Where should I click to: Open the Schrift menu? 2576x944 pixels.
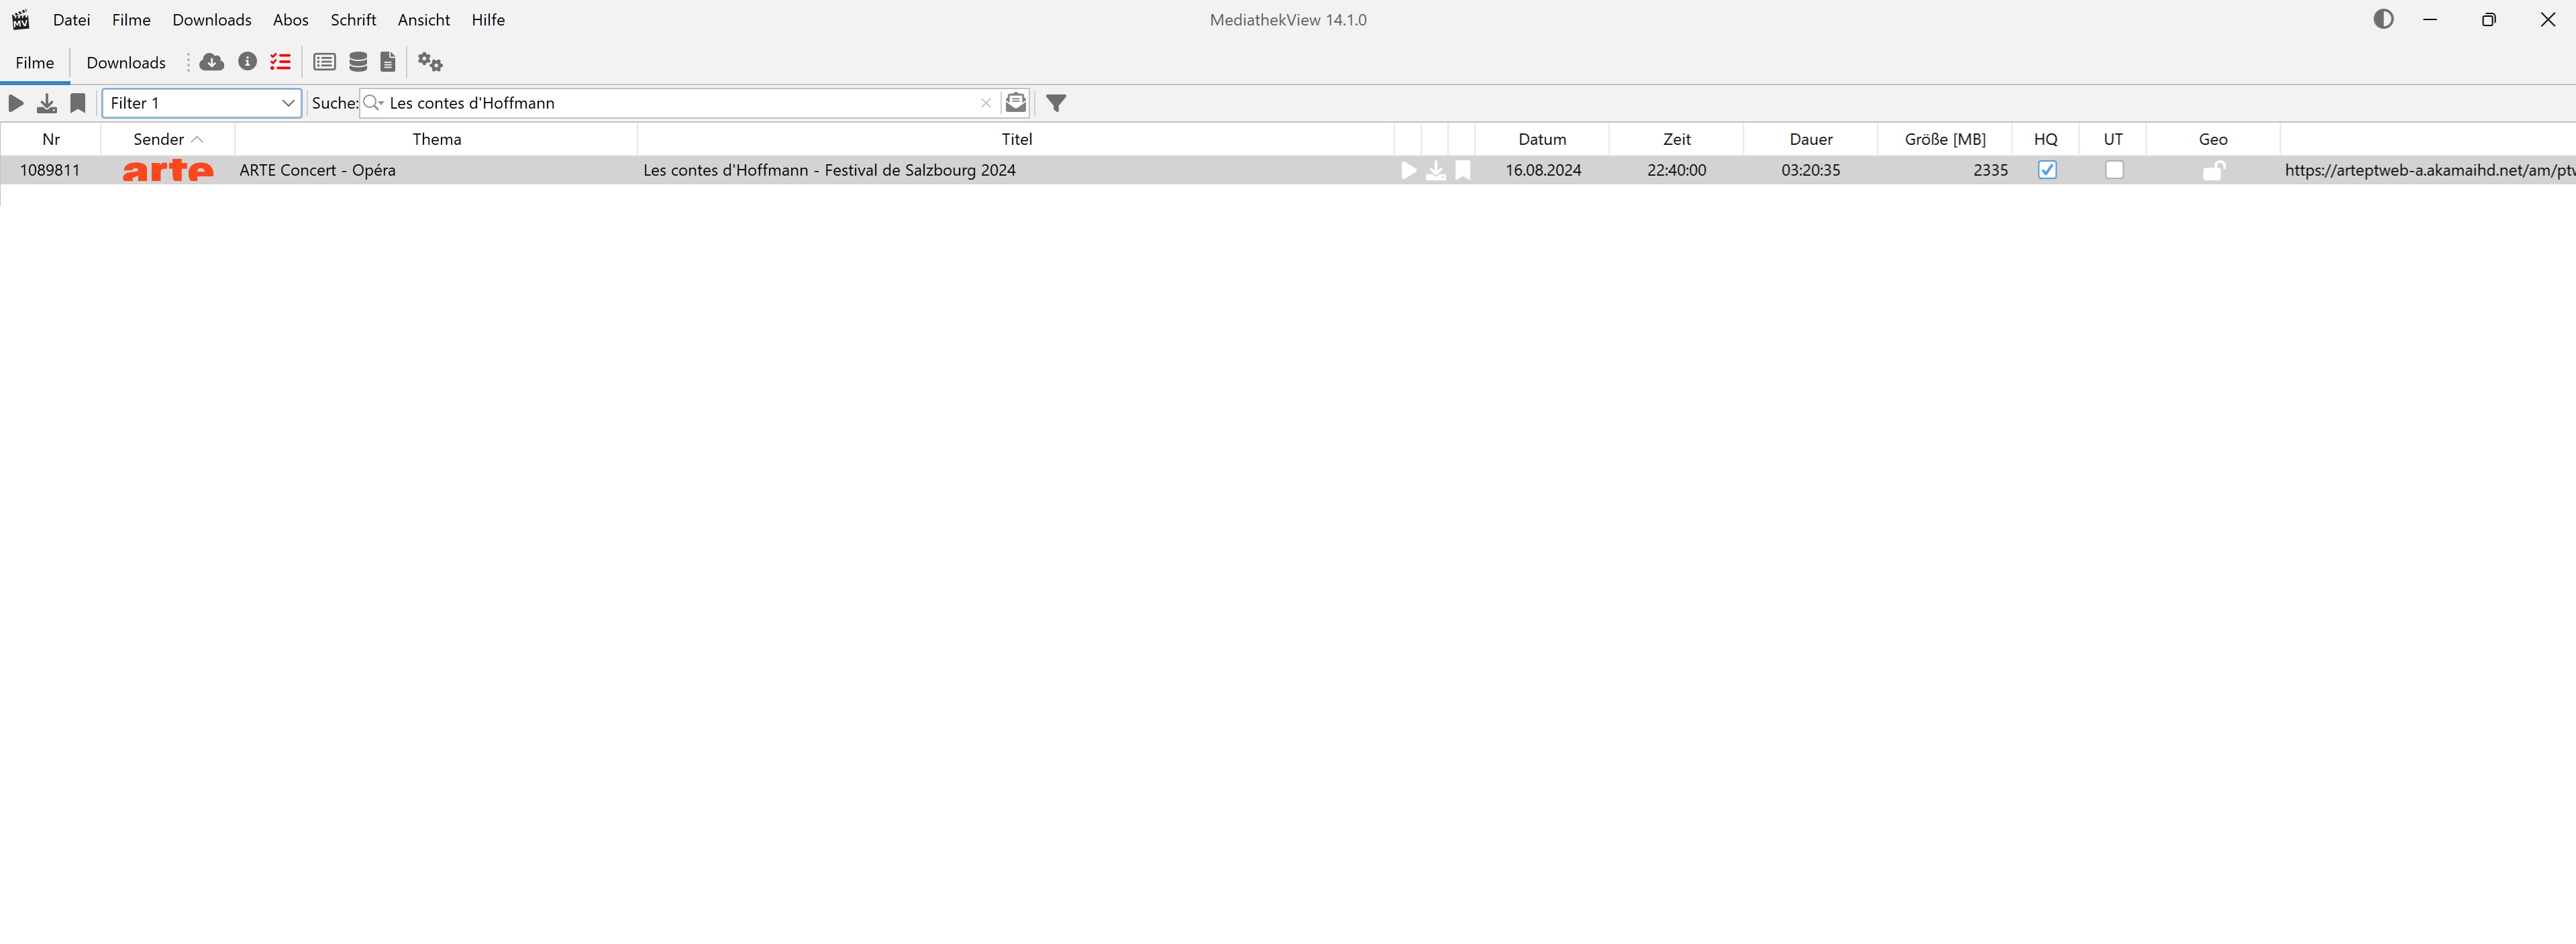(x=353, y=20)
